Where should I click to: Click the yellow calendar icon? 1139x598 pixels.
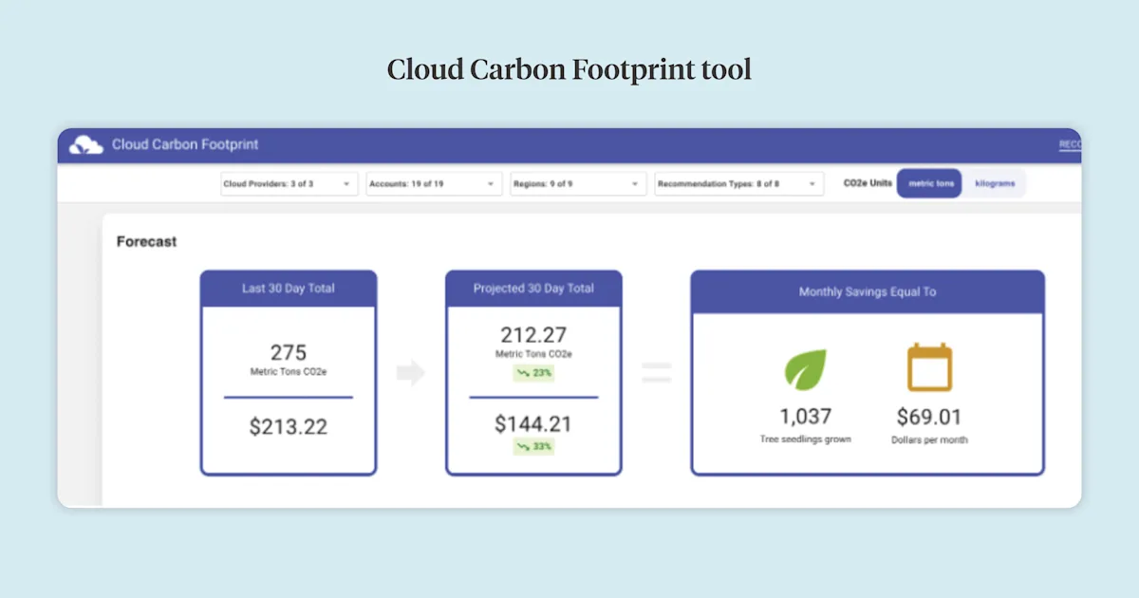point(929,368)
